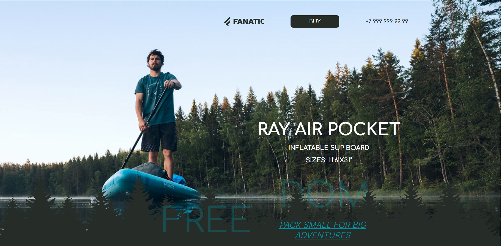Click the phone number +7 999 999 99 99

pos(387,21)
